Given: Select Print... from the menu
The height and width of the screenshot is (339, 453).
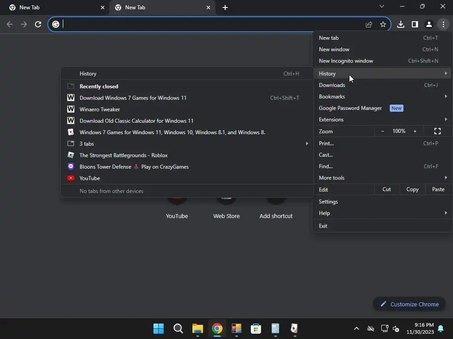Looking at the screenshot, I should tap(382, 143).
